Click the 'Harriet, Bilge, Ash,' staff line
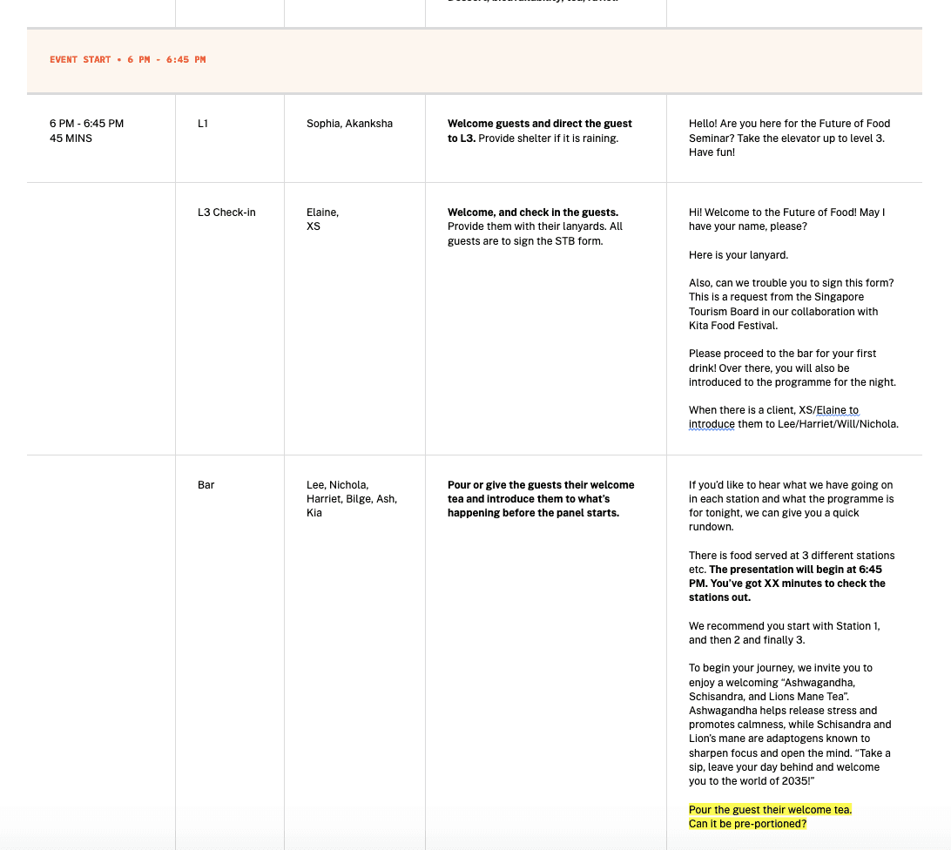951x850 pixels. click(x=352, y=499)
